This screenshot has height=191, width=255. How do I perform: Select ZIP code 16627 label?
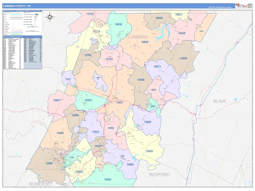pos(178,14)
